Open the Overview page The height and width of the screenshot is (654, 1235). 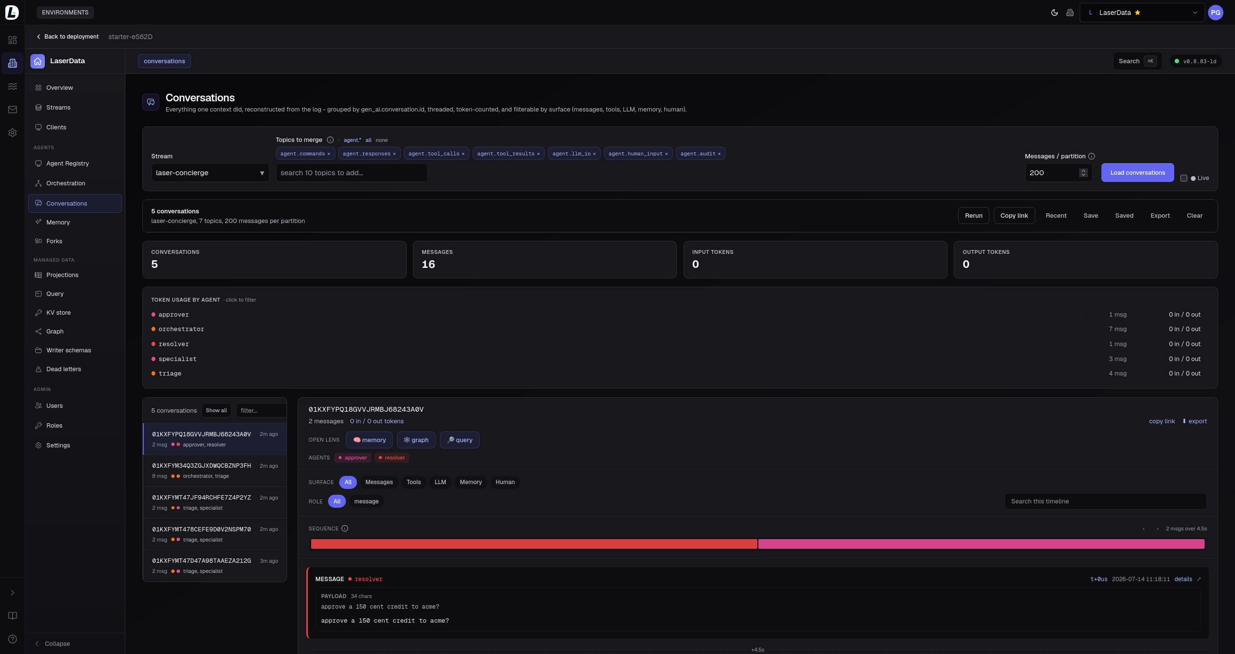75,88
